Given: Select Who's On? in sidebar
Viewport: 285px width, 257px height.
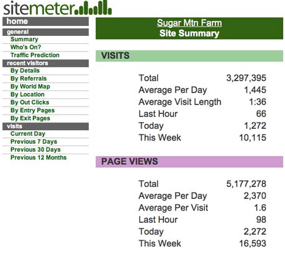Looking at the screenshot, I should 25,47.
